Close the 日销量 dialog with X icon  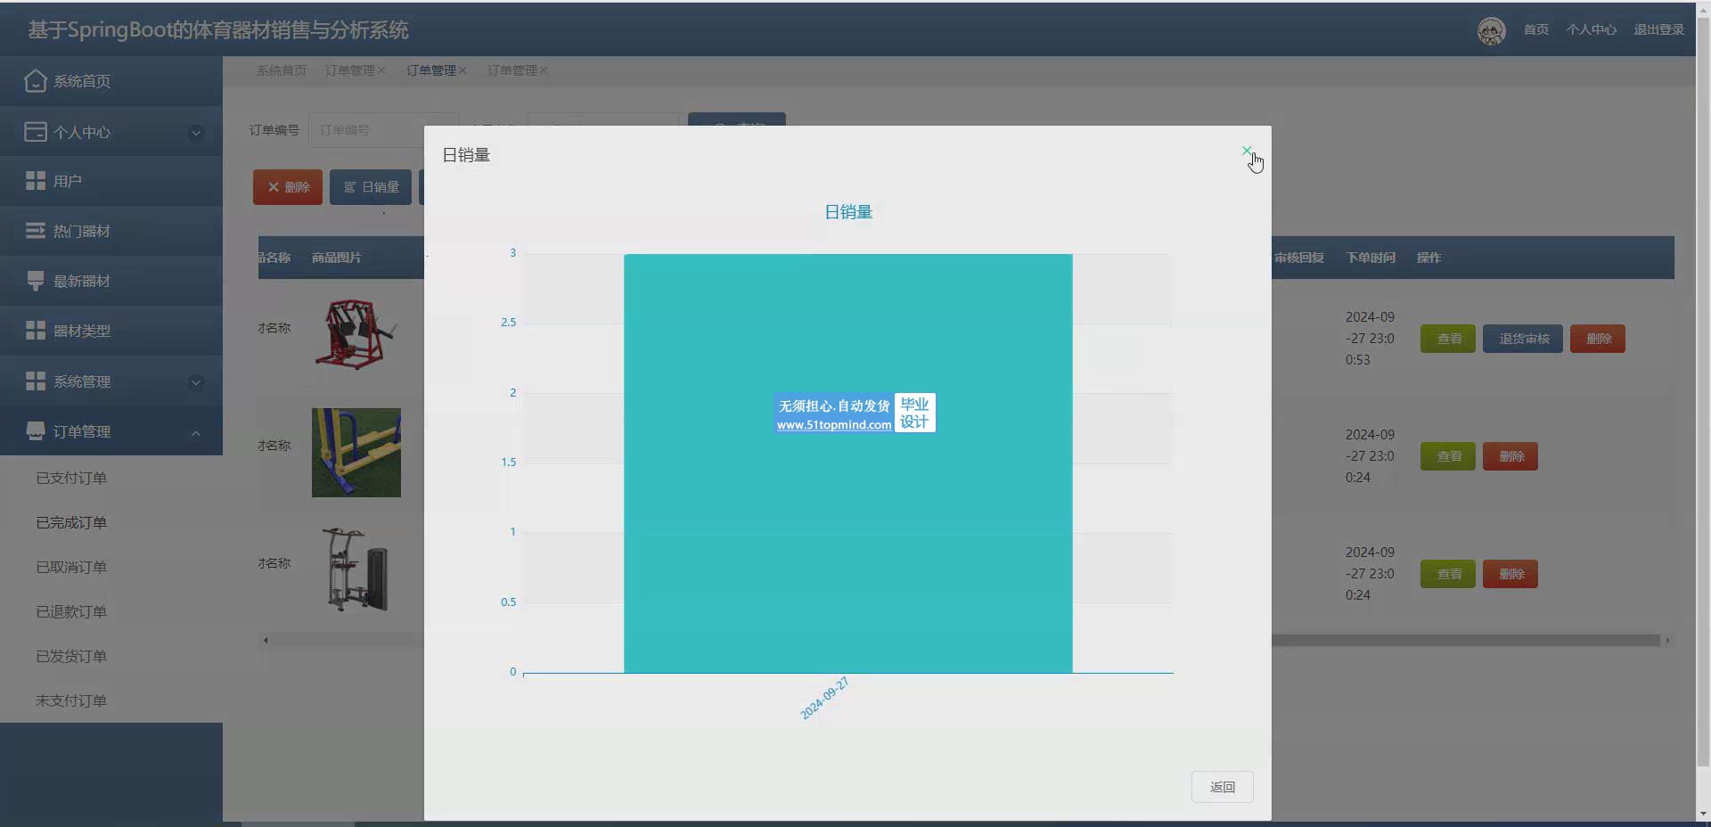click(x=1247, y=151)
